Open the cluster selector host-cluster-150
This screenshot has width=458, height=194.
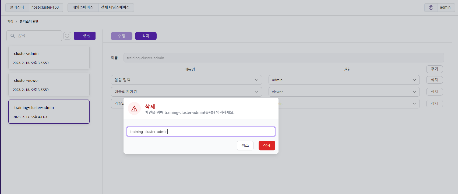[x=34, y=8]
